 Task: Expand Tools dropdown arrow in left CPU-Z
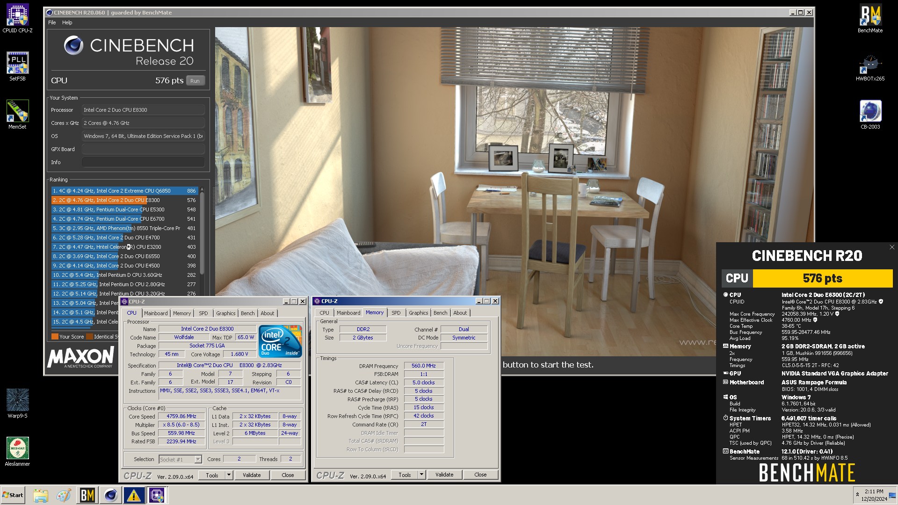click(229, 475)
